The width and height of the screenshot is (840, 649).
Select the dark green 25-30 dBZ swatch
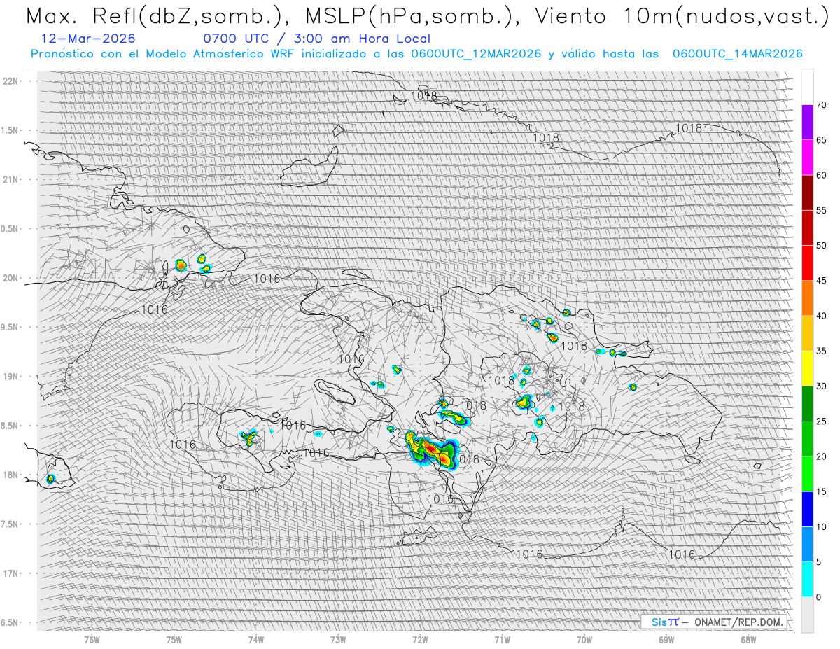[x=807, y=403]
